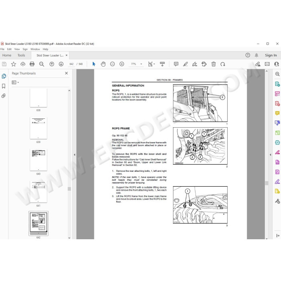The height and width of the screenshot is (281, 281).
Task: Click thumbnails panel scrollbar thumb
Action: click(69, 189)
